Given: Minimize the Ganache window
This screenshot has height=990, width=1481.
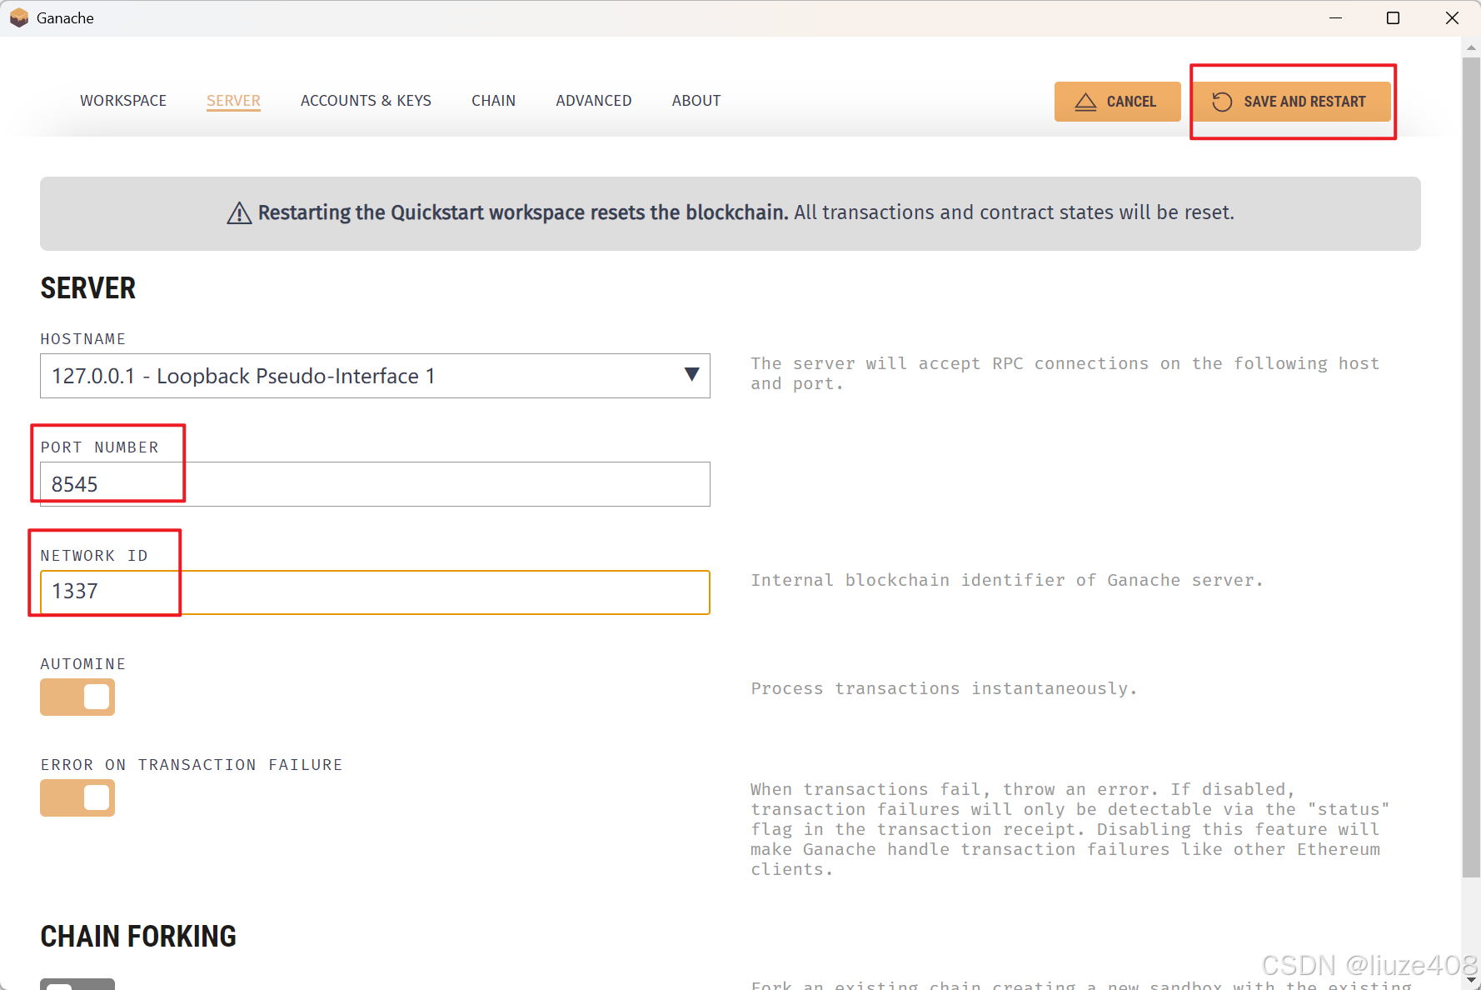Looking at the screenshot, I should click(x=1335, y=18).
